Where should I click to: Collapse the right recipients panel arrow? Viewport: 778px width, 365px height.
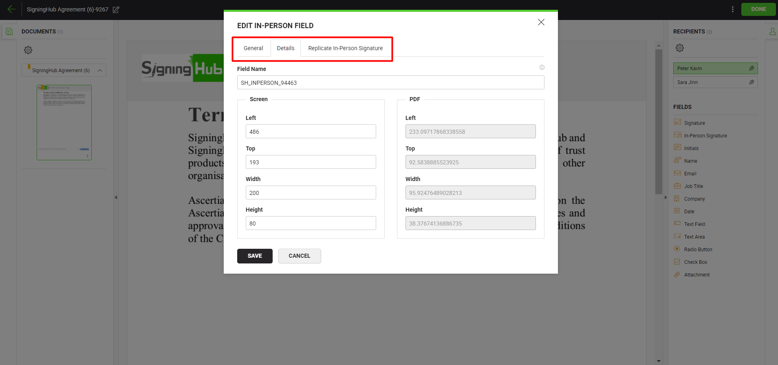click(666, 197)
